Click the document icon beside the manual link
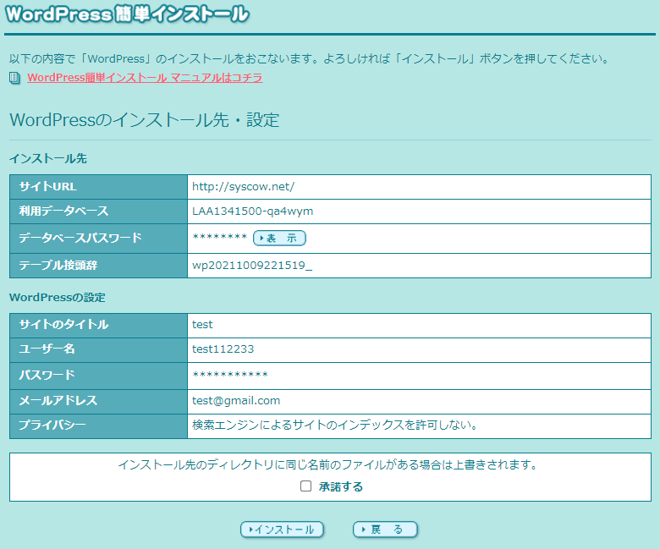Viewport: 660px width, 549px height. pyautogui.click(x=14, y=78)
